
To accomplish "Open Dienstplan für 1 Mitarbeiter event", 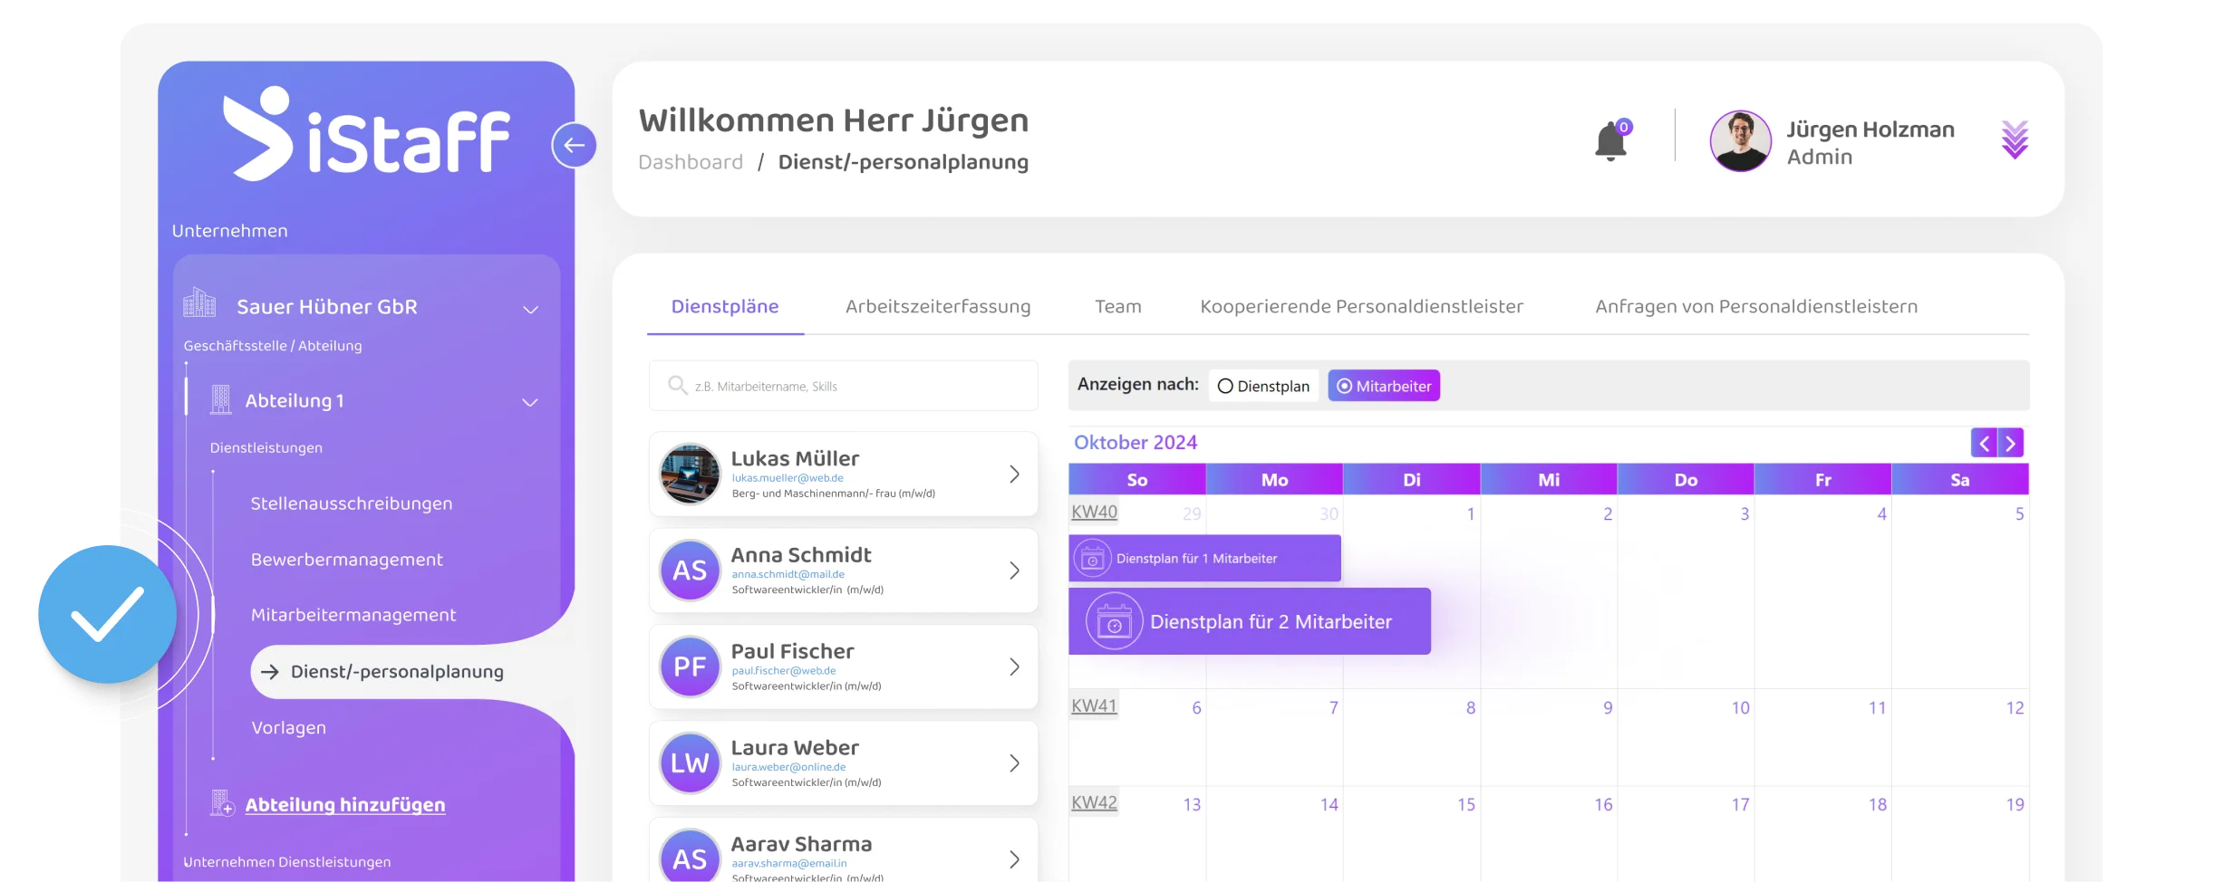I will click(x=1204, y=559).
